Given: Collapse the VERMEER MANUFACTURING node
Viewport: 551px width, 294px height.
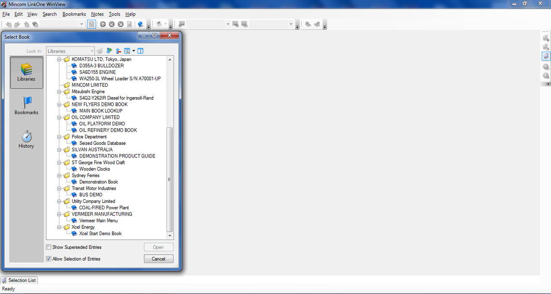Looking at the screenshot, I should pyautogui.click(x=59, y=214).
